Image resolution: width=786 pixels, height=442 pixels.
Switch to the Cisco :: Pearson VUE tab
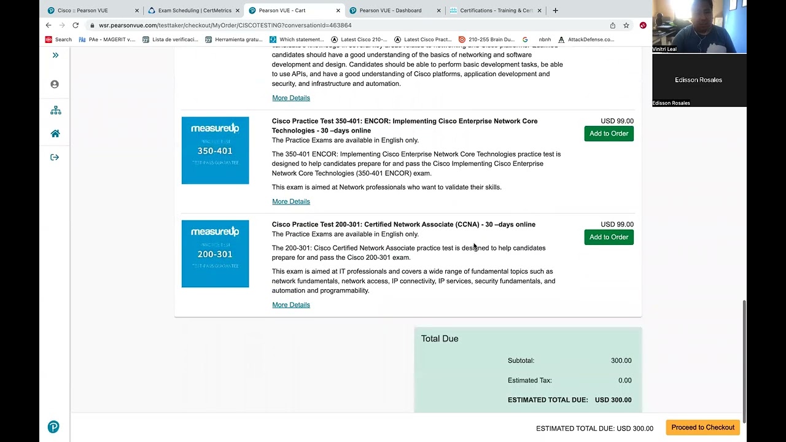coord(93,10)
